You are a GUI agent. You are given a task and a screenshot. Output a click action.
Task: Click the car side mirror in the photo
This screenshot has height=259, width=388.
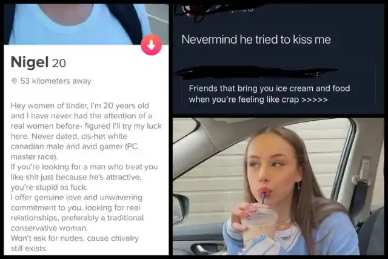(180, 209)
